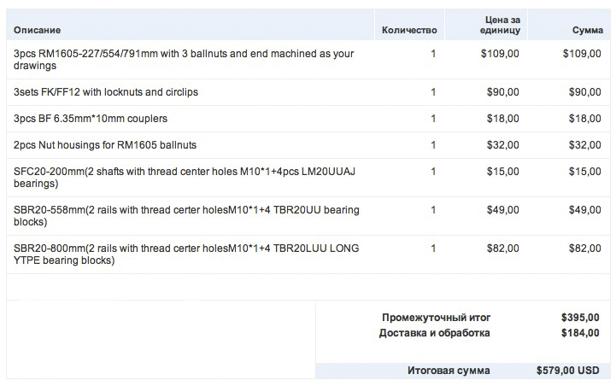The width and height of the screenshot is (616, 386).
Task: Click the $184,00 shipping amount
Action: (580, 333)
